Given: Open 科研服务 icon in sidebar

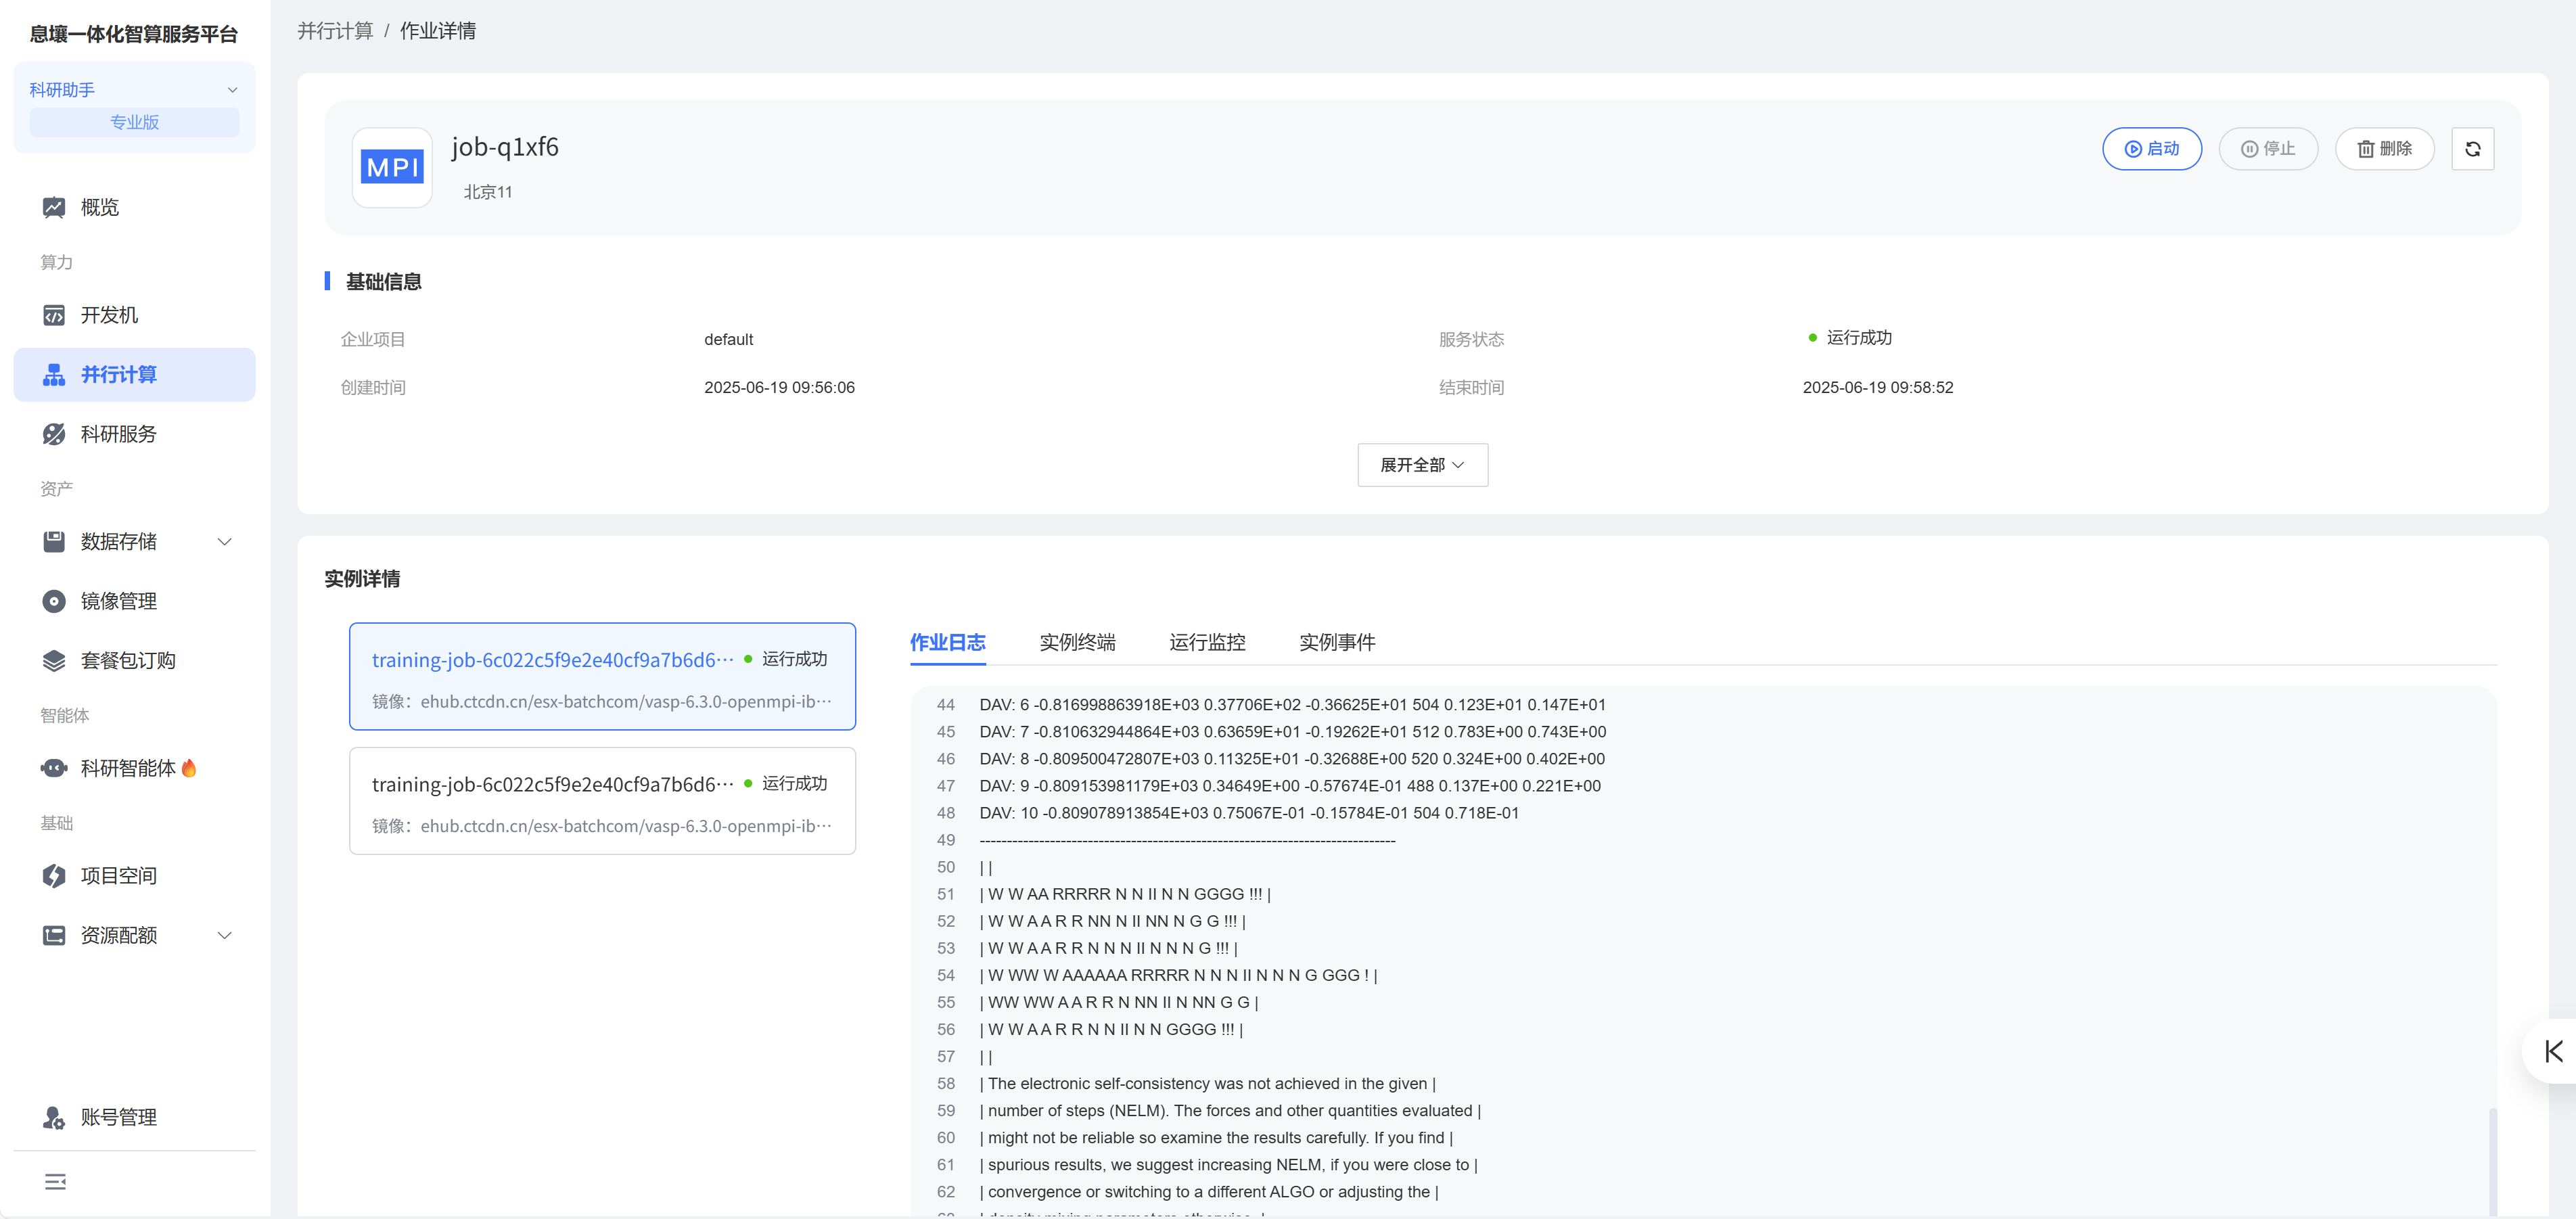Looking at the screenshot, I should pos(54,434).
